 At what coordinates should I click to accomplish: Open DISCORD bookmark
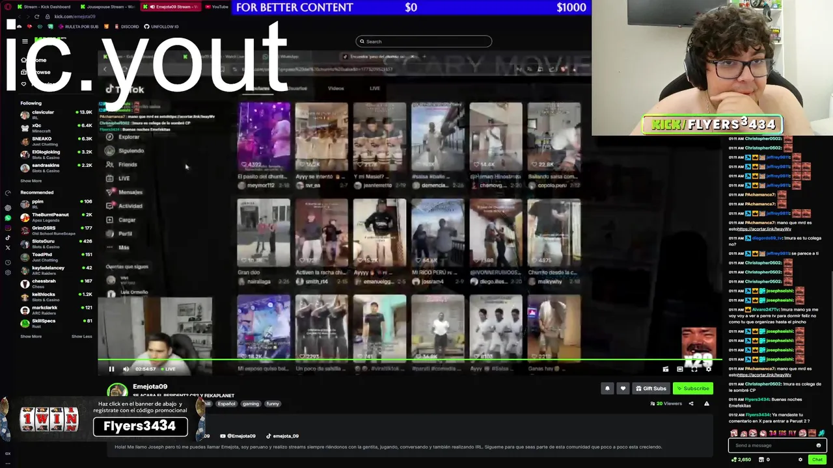point(126,27)
